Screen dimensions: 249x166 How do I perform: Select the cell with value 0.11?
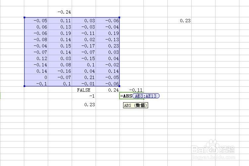[60, 21]
